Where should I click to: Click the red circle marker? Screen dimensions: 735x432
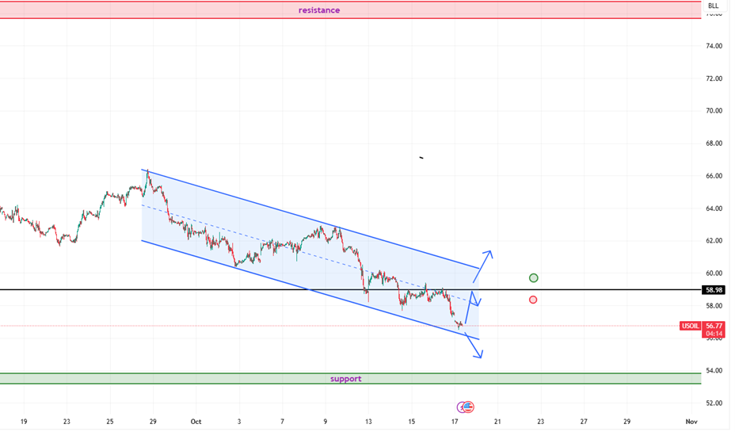click(x=533, y=300)
